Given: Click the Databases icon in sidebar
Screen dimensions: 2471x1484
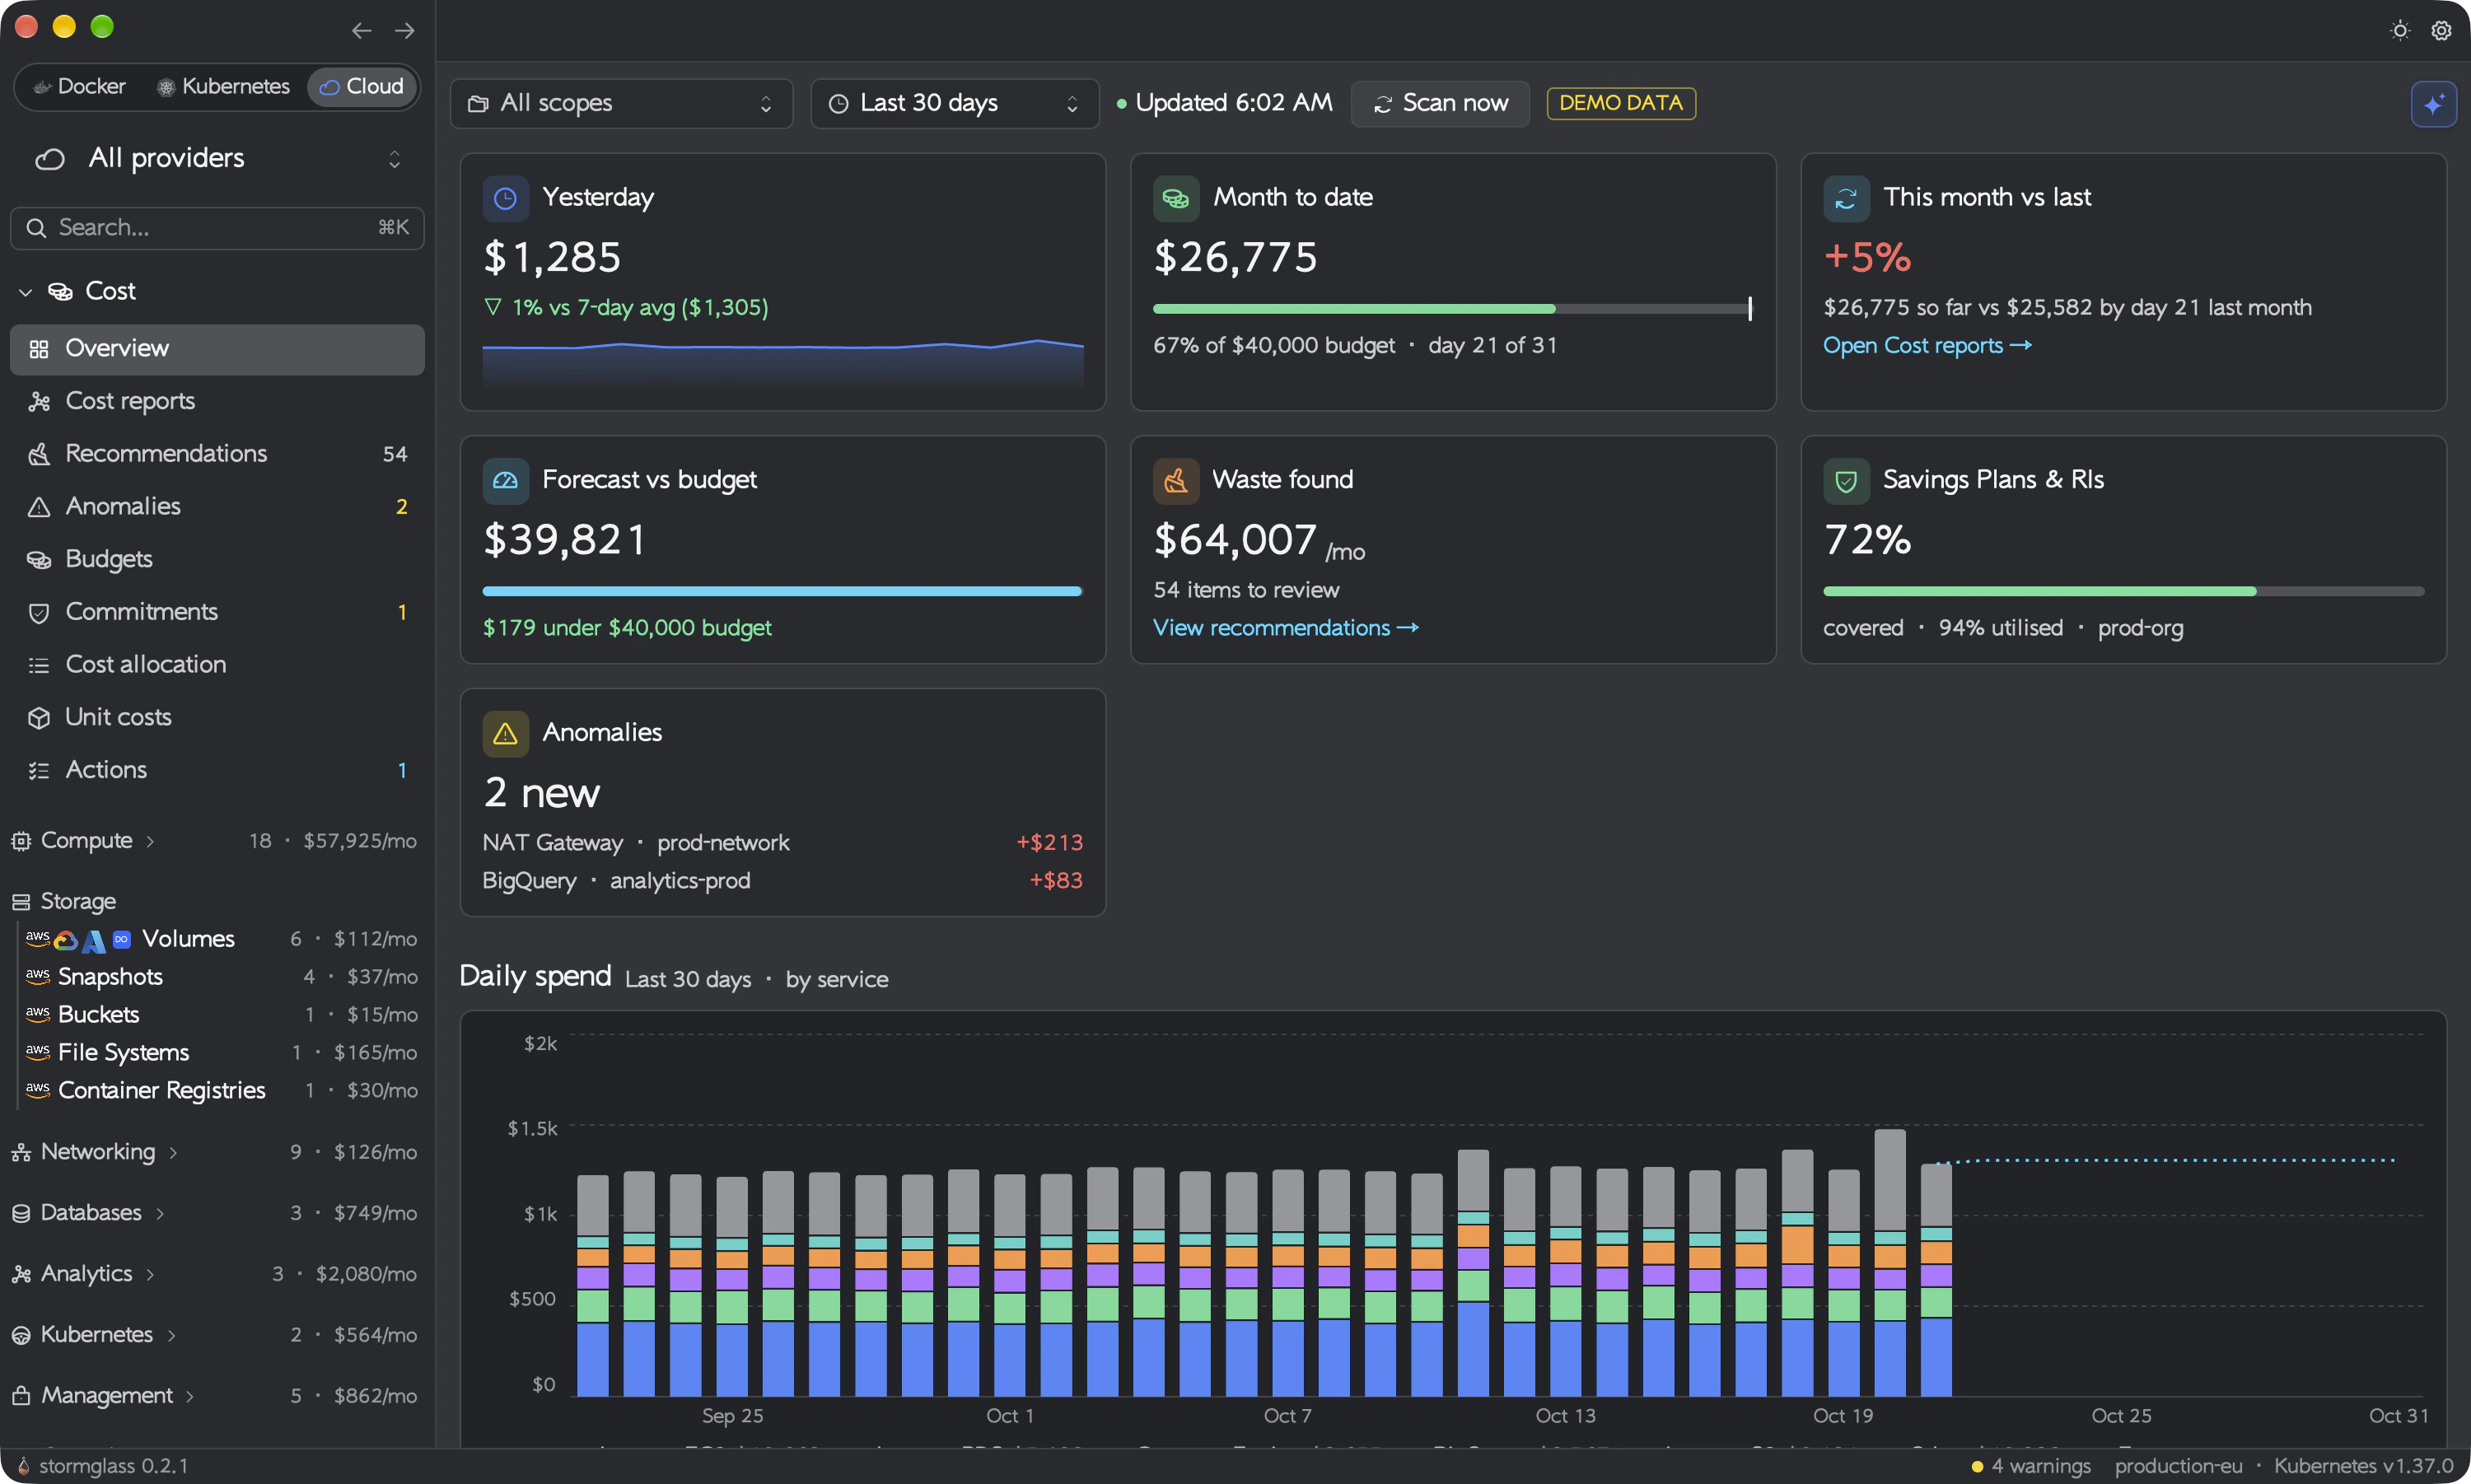Looking at the screenshot, I should [x=21, y=1213].
